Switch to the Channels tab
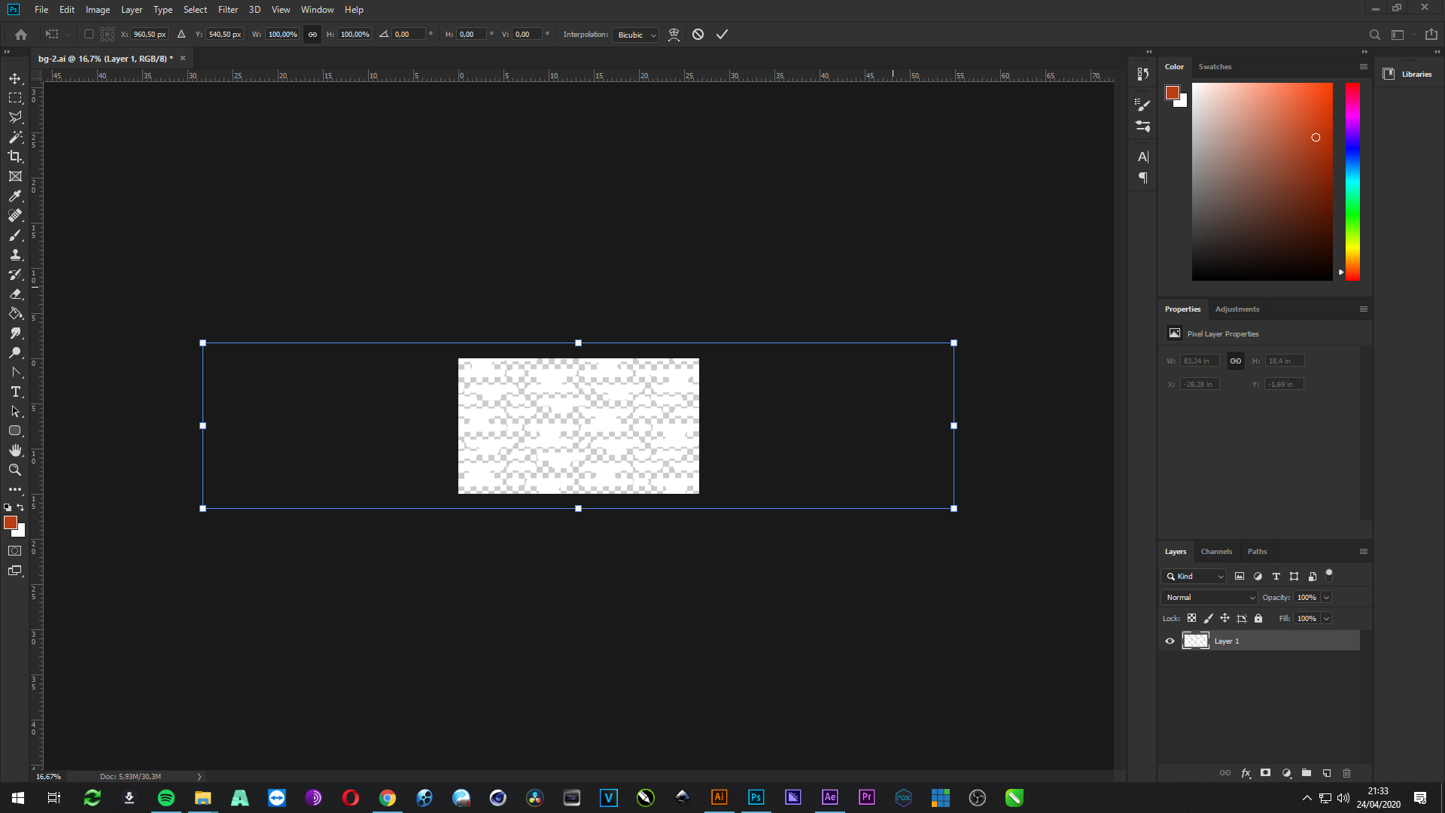The width and height of the screenshot is (1445, 813). point(1216,551)
